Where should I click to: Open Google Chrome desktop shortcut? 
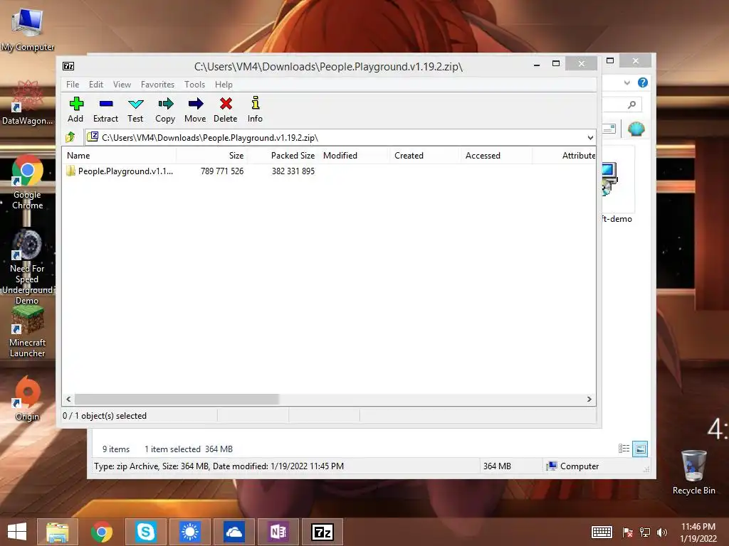click(28, 183)
